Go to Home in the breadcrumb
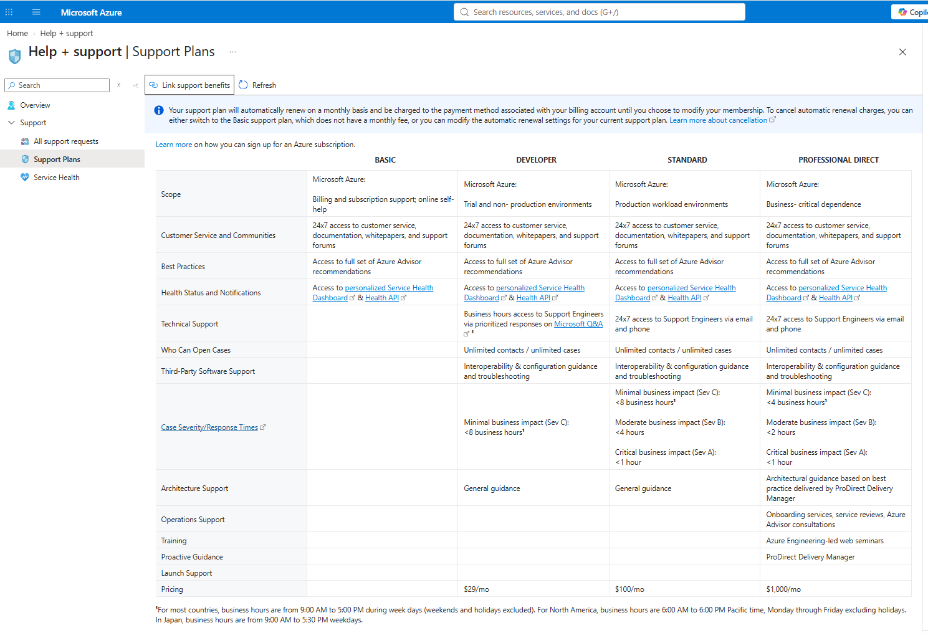Image resolution: width=928 pixels, height=633 pixels. [x=17, y=34]
